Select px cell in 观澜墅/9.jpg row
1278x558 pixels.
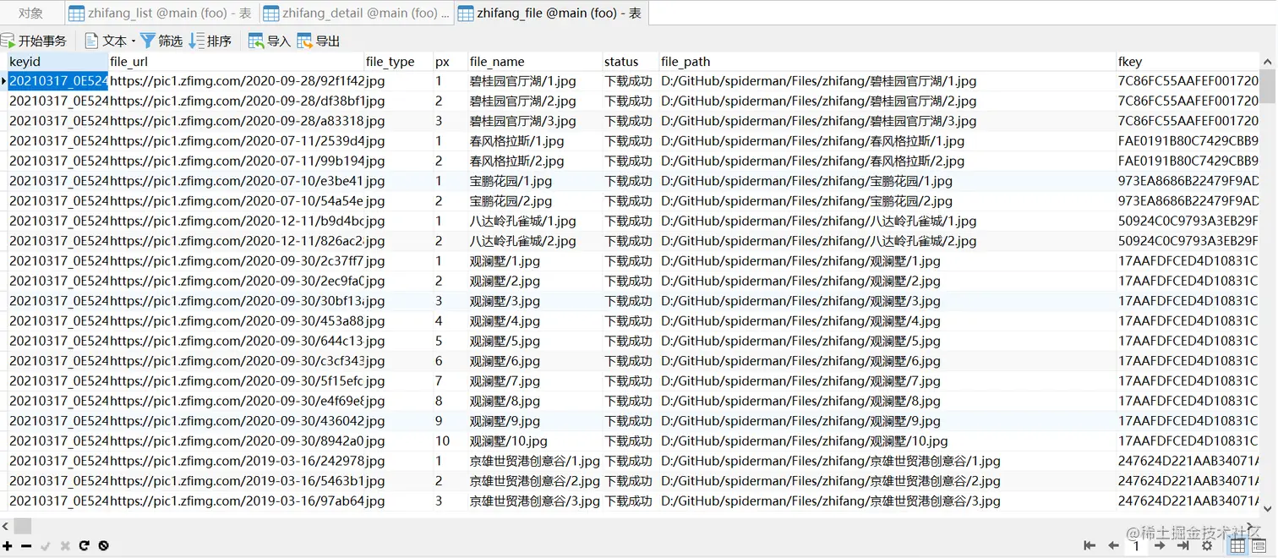(x=451, y=421)
